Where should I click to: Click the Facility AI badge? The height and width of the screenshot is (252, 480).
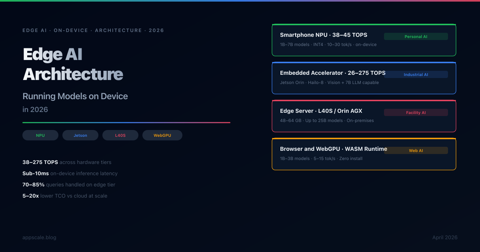point(416,112)
